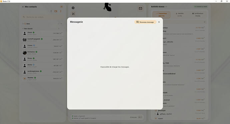Switch to the Certifications tab
230x124 pixels.
[x=198, y=15]
